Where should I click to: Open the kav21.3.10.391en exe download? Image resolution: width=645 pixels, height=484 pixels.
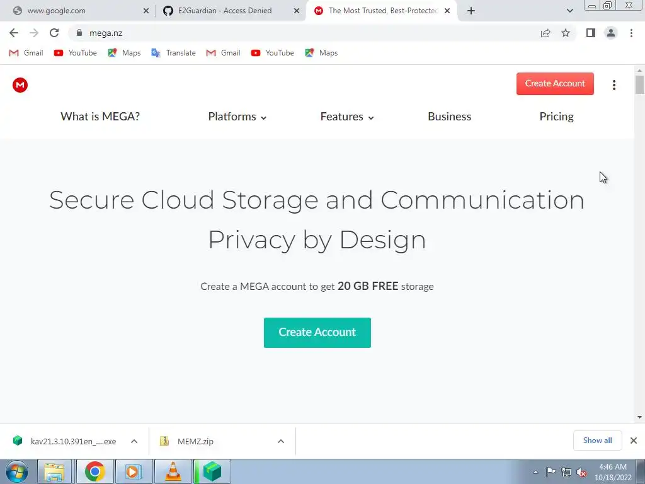coord(66,441)
